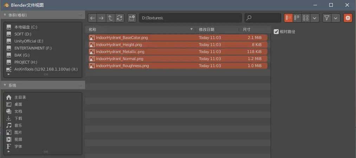This screenshot has height=158, width=356.
Task: Go to 字体 fonts folder
Action: coord(43,146)
